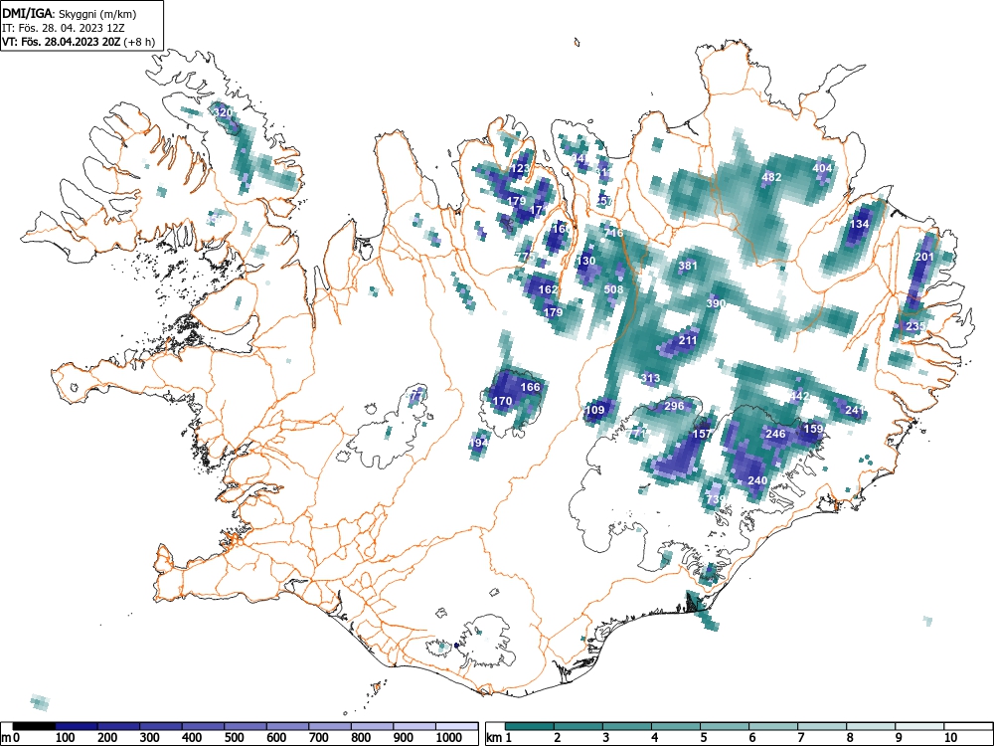Click the '1000' label on the metre scale
The width and height of the screenshot is (994, 746).
point(449,738)
